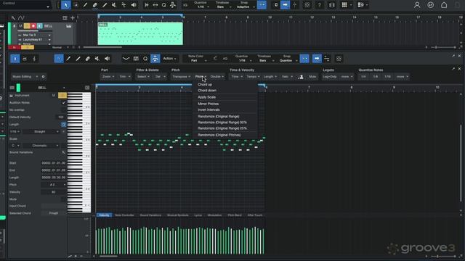465x261 pixels.
Task: Click the yellow instrument color swatch in editor
Action: point(62,95)
